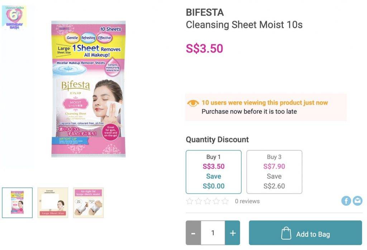Select the Buy 3 for S$7.90 option
This screenshot has height=250, width=367.
tap(274, 172)
